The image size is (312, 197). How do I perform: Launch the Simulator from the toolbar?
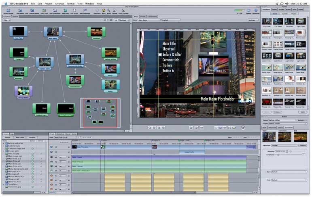[97, 10]
